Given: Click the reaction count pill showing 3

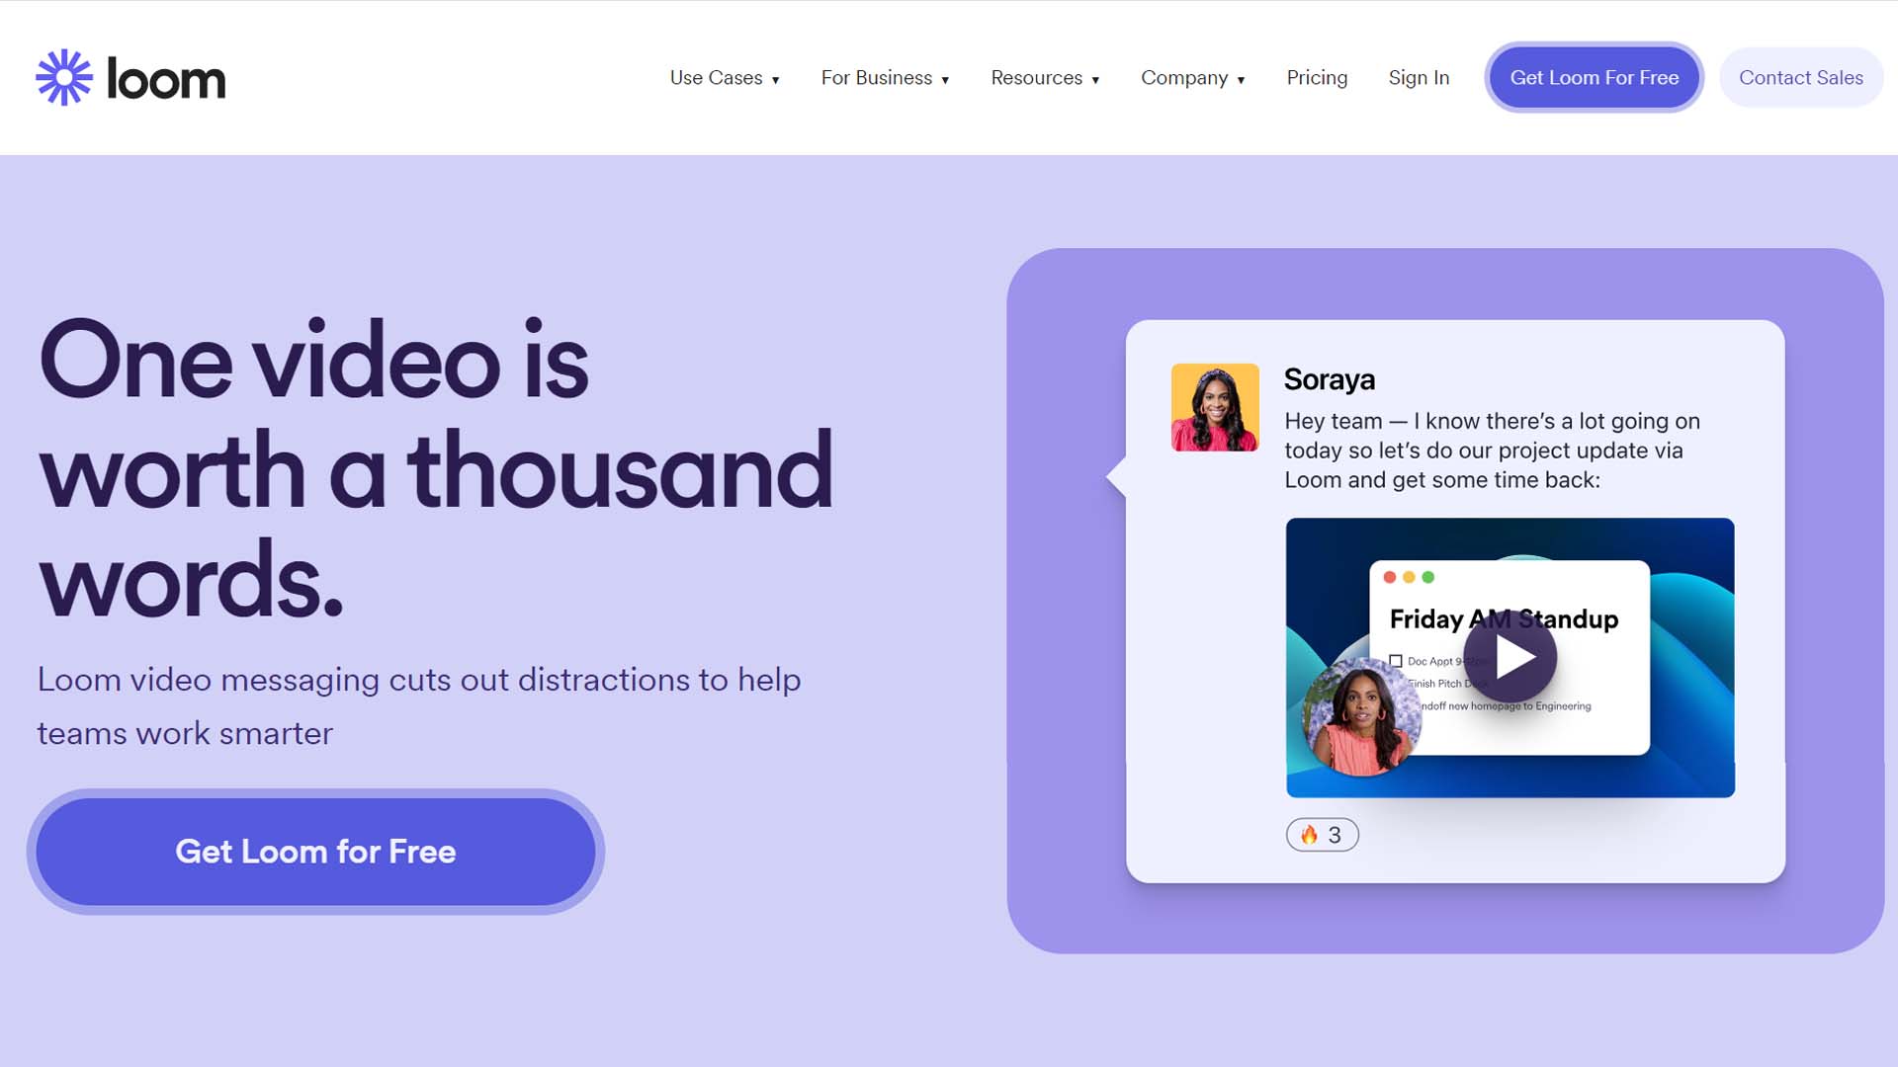Looking at the screenshot, I should (x=1323, y=834).
